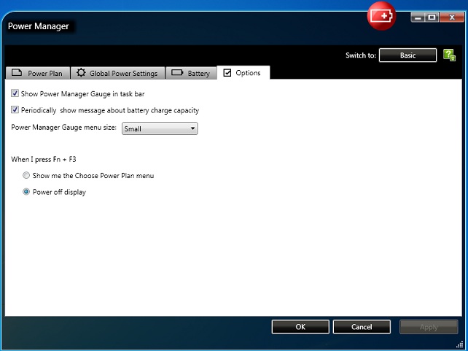Switch to the Power Plan tab
This screenshot has width=468, height=351.
point(38,73)
